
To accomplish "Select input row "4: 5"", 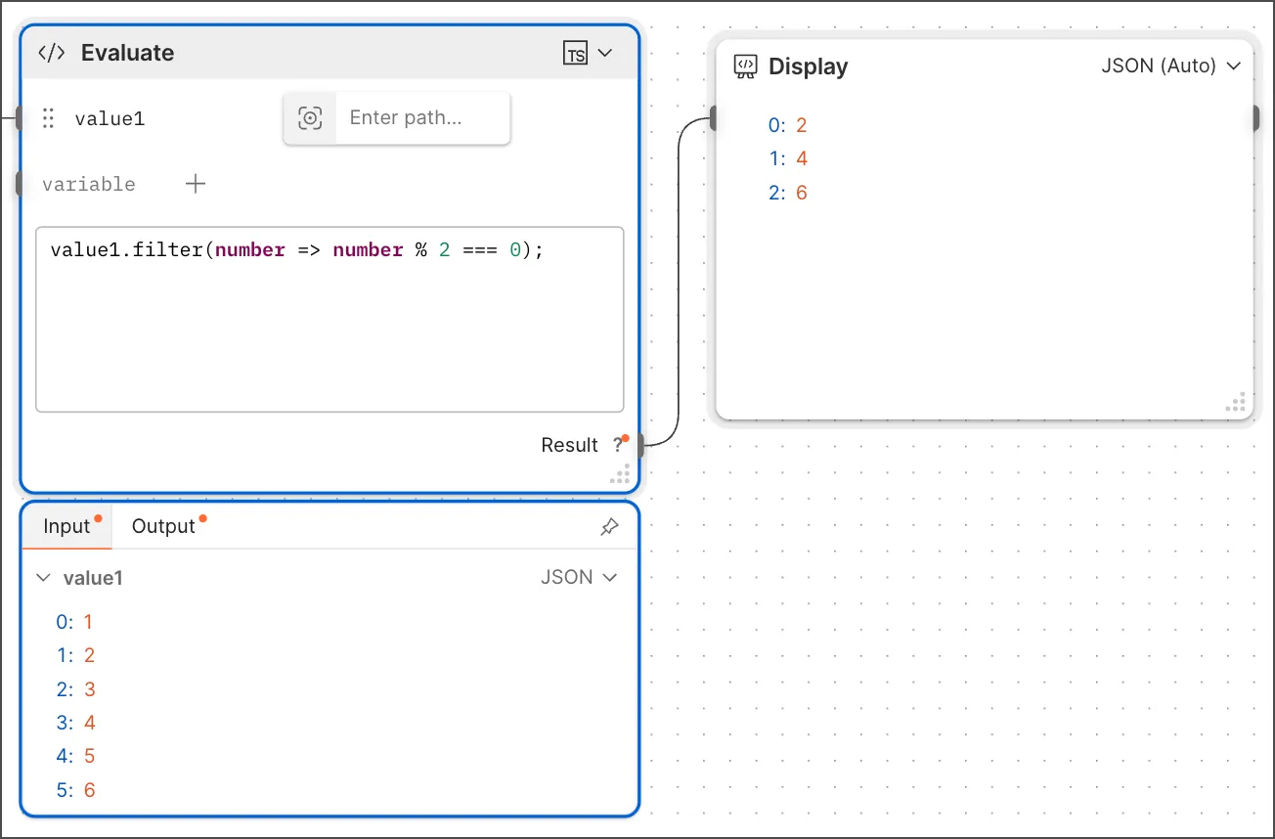I will pos(75,756).
